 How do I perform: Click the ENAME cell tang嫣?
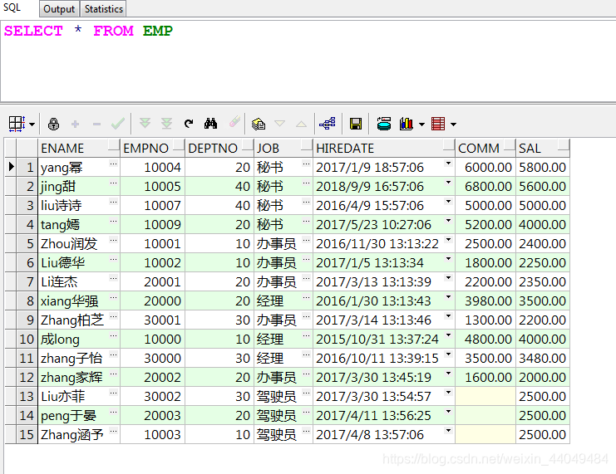pyautogui.click(x=79, y=224)
